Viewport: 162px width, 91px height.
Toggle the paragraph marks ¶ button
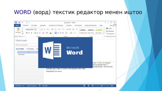[x=77, y=29]
